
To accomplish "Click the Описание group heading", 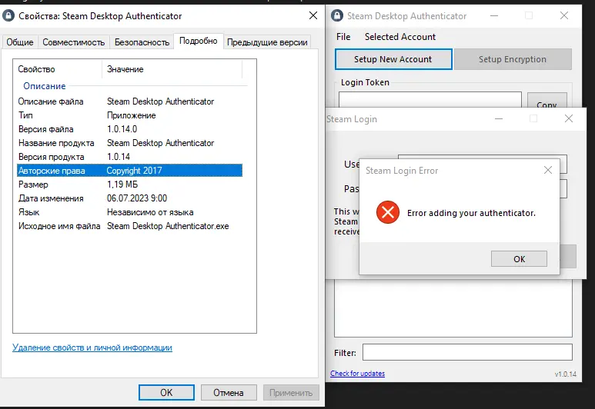I will coord(45,86).
